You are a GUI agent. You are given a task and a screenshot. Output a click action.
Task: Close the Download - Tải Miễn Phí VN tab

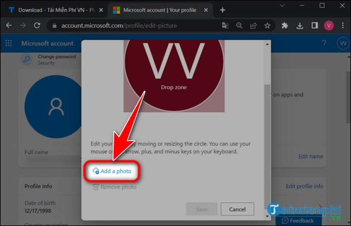101,10
